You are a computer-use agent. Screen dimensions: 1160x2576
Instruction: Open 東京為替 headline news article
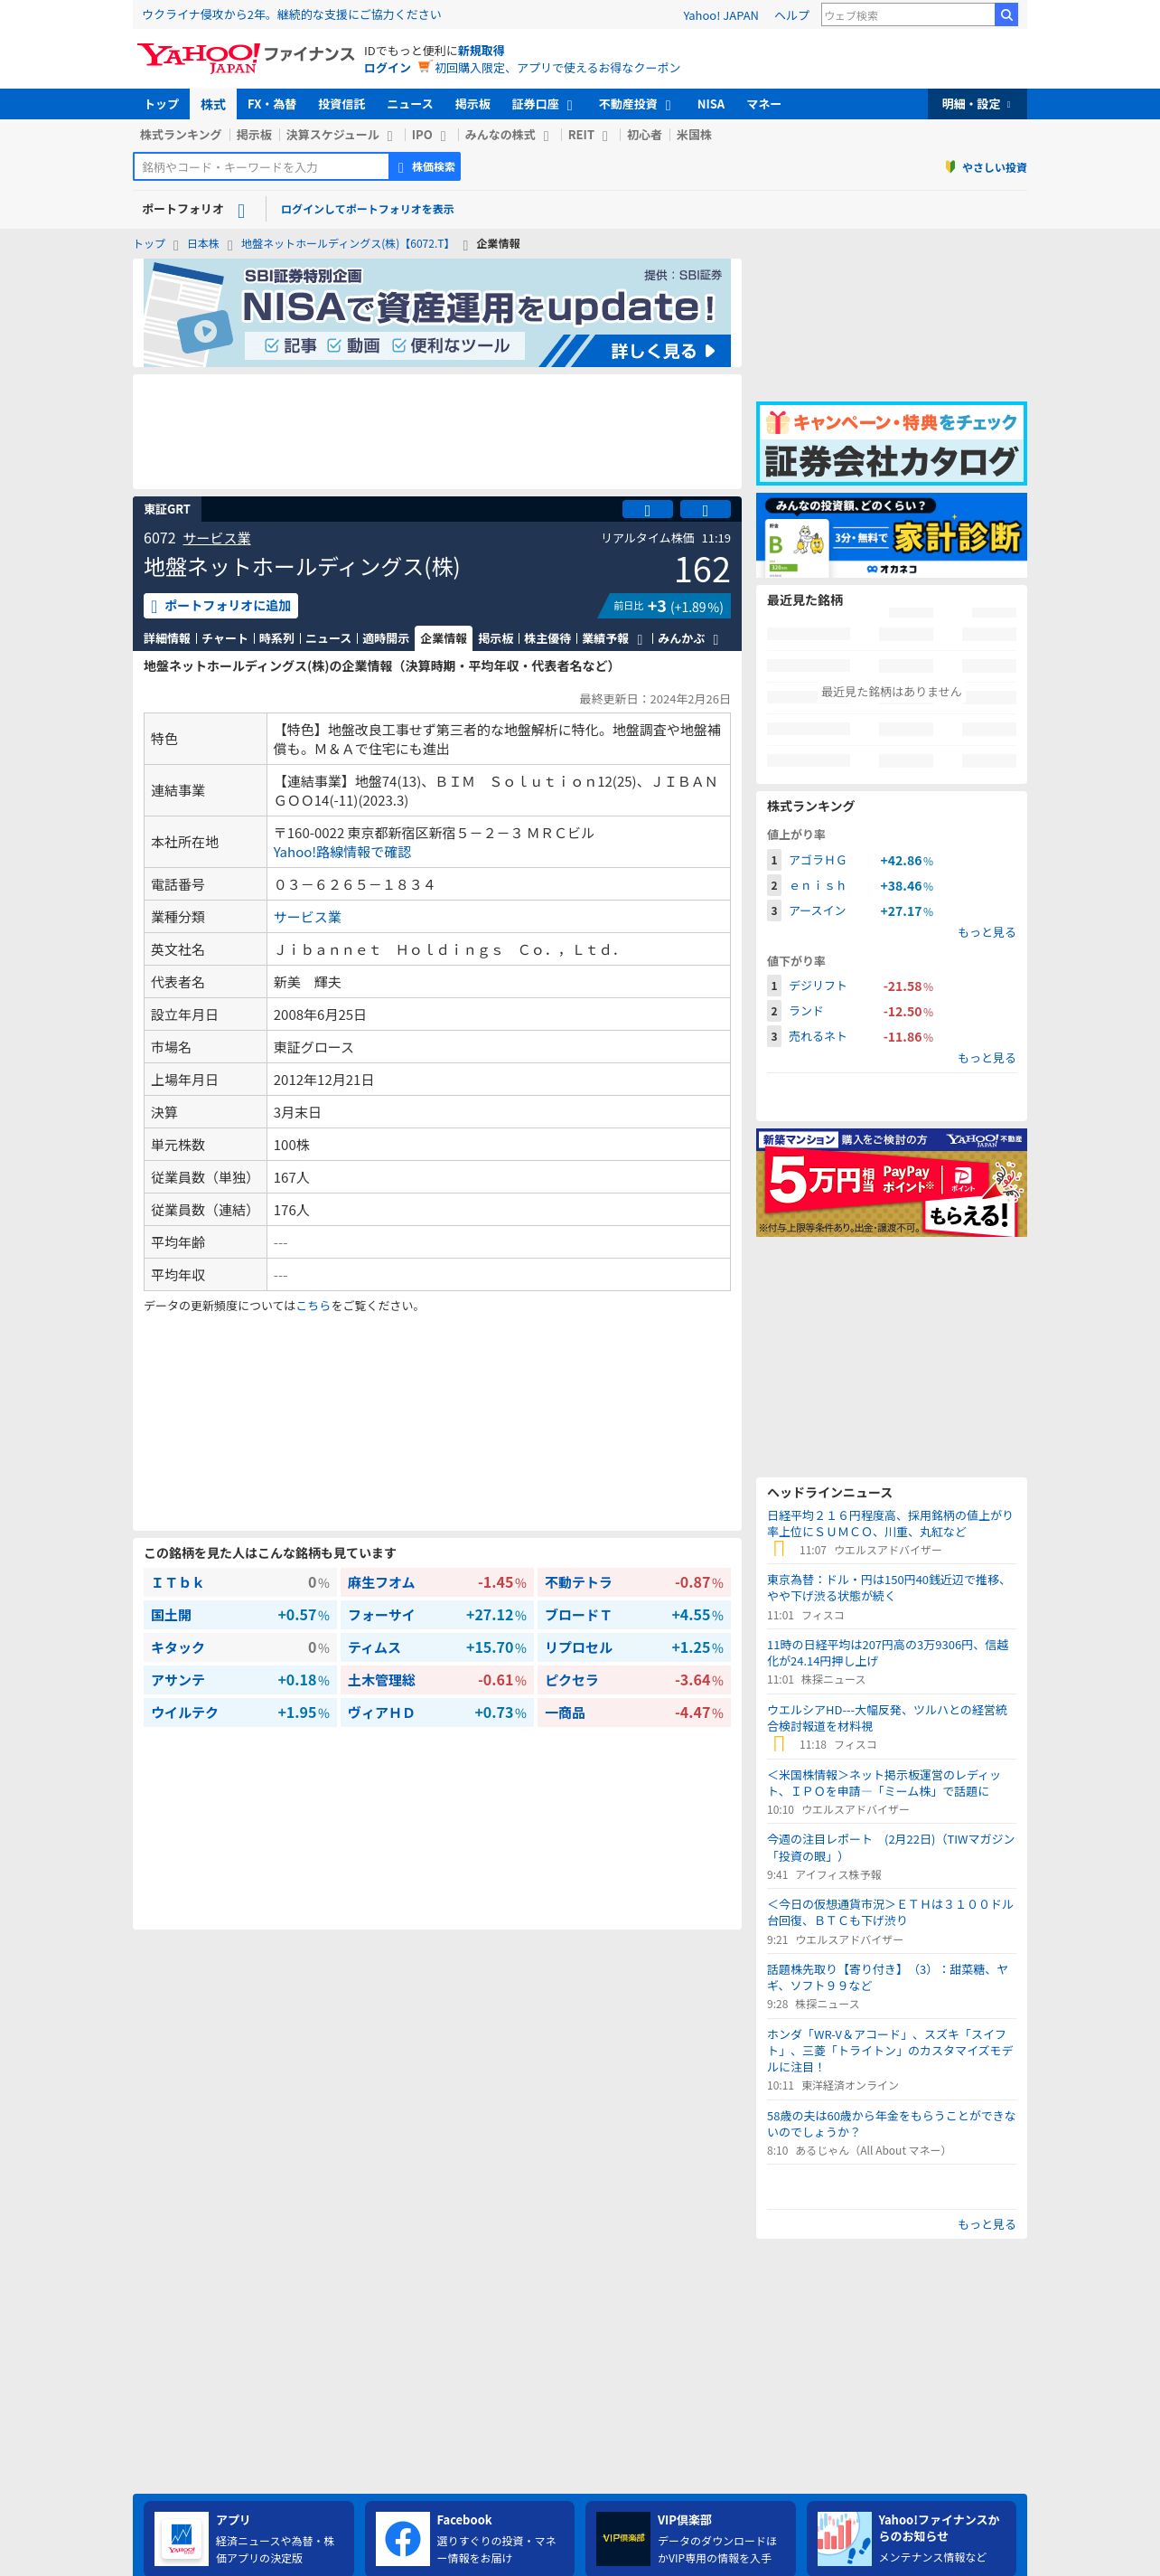pos(886,1588)
